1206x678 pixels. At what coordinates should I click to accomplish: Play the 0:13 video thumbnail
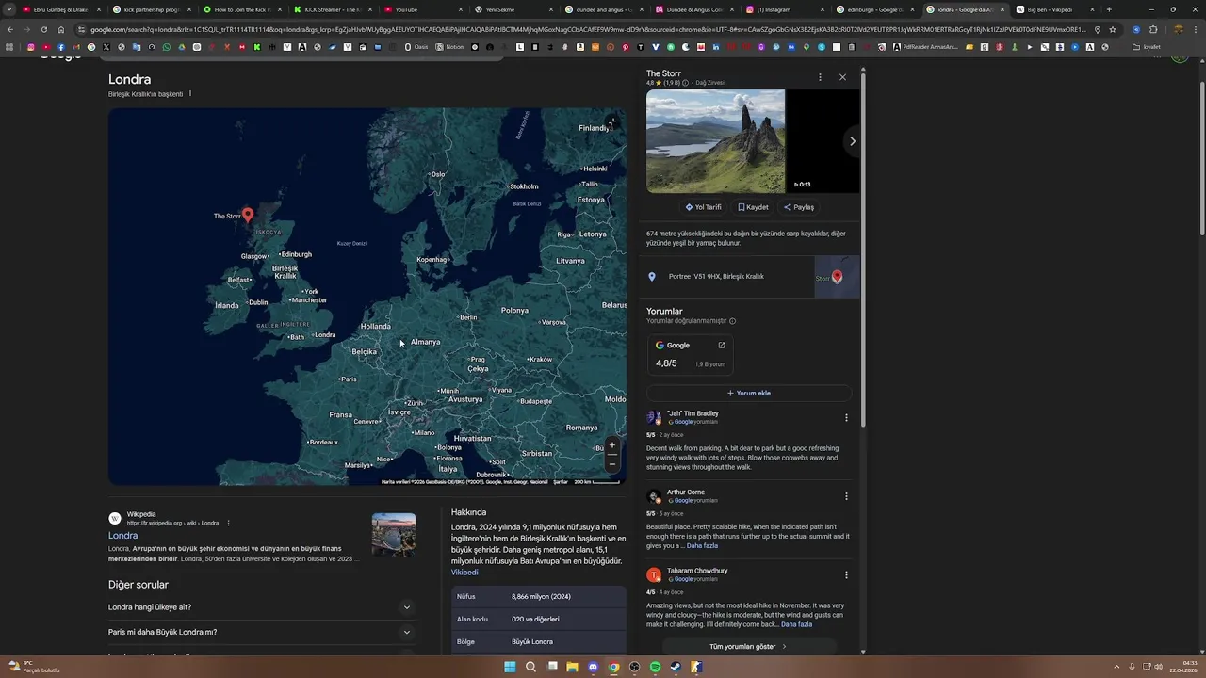823,141
